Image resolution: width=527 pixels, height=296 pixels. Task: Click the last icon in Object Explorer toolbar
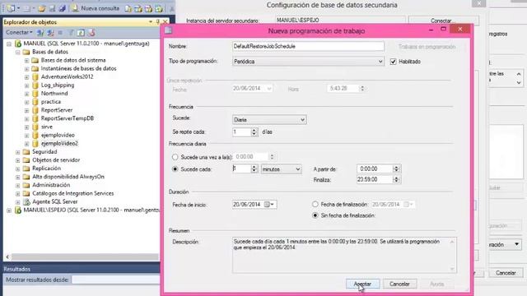click(x=91, y=33)
